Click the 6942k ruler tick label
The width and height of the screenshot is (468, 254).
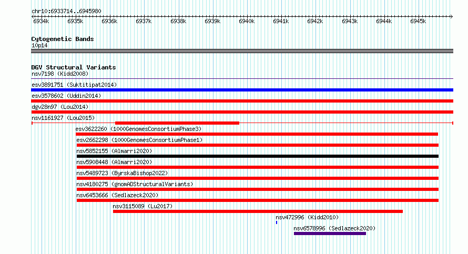point(315,21)
